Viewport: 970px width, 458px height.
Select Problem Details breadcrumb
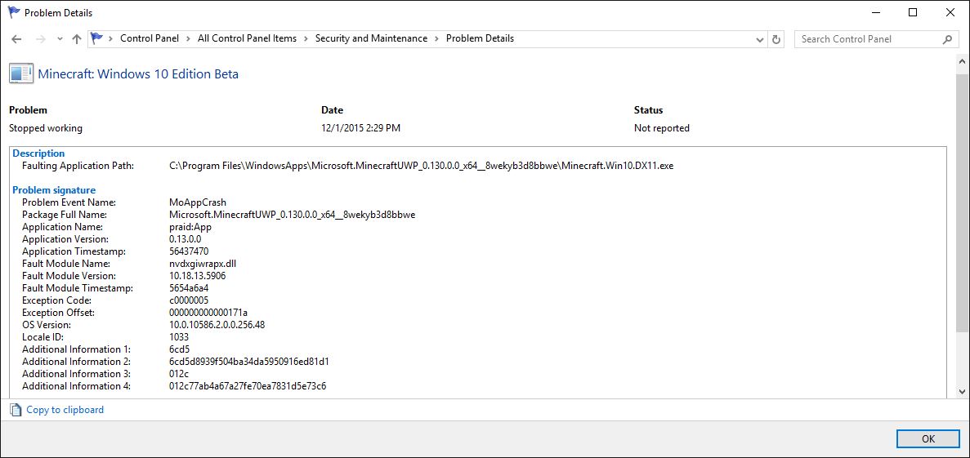(480, 38)
